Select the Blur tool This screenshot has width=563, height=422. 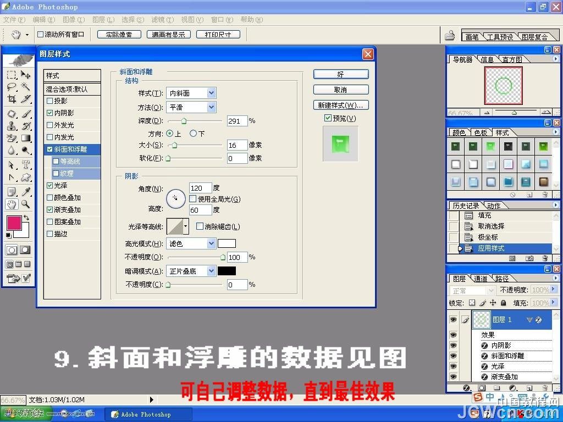click(x=12, y=151)
